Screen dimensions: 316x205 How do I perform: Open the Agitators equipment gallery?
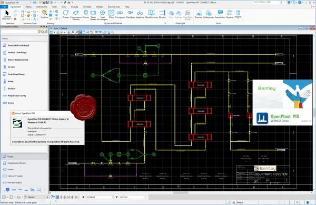click(140, 14)
